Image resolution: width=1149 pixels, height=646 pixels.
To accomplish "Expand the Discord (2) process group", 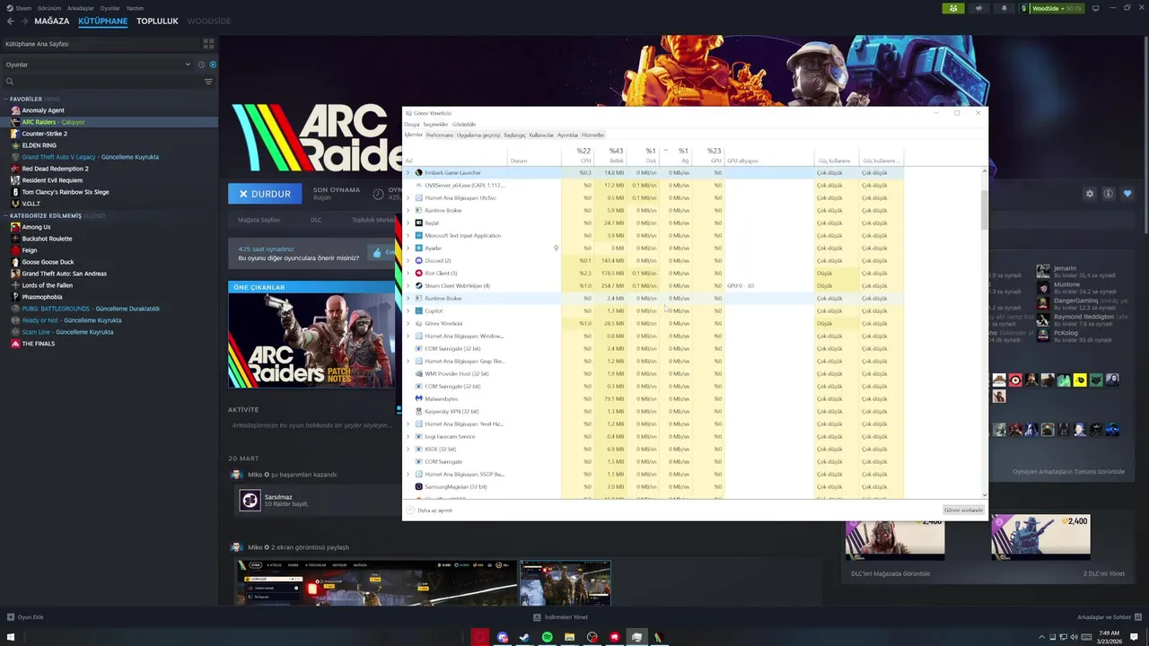I will pos(408,260).
